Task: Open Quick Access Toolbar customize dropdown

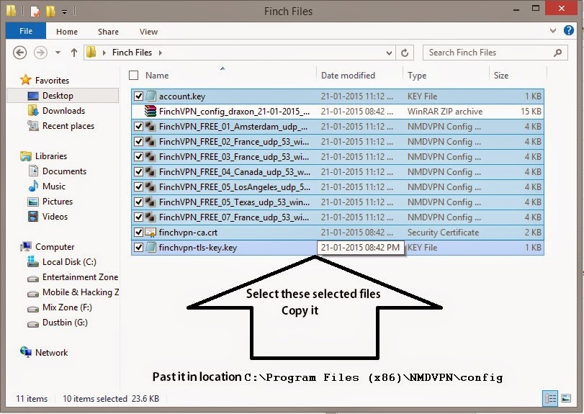Action: [64, 12]
